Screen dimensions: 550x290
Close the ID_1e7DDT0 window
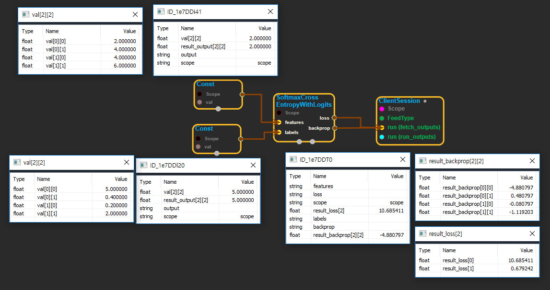click(x=402, y=159)
